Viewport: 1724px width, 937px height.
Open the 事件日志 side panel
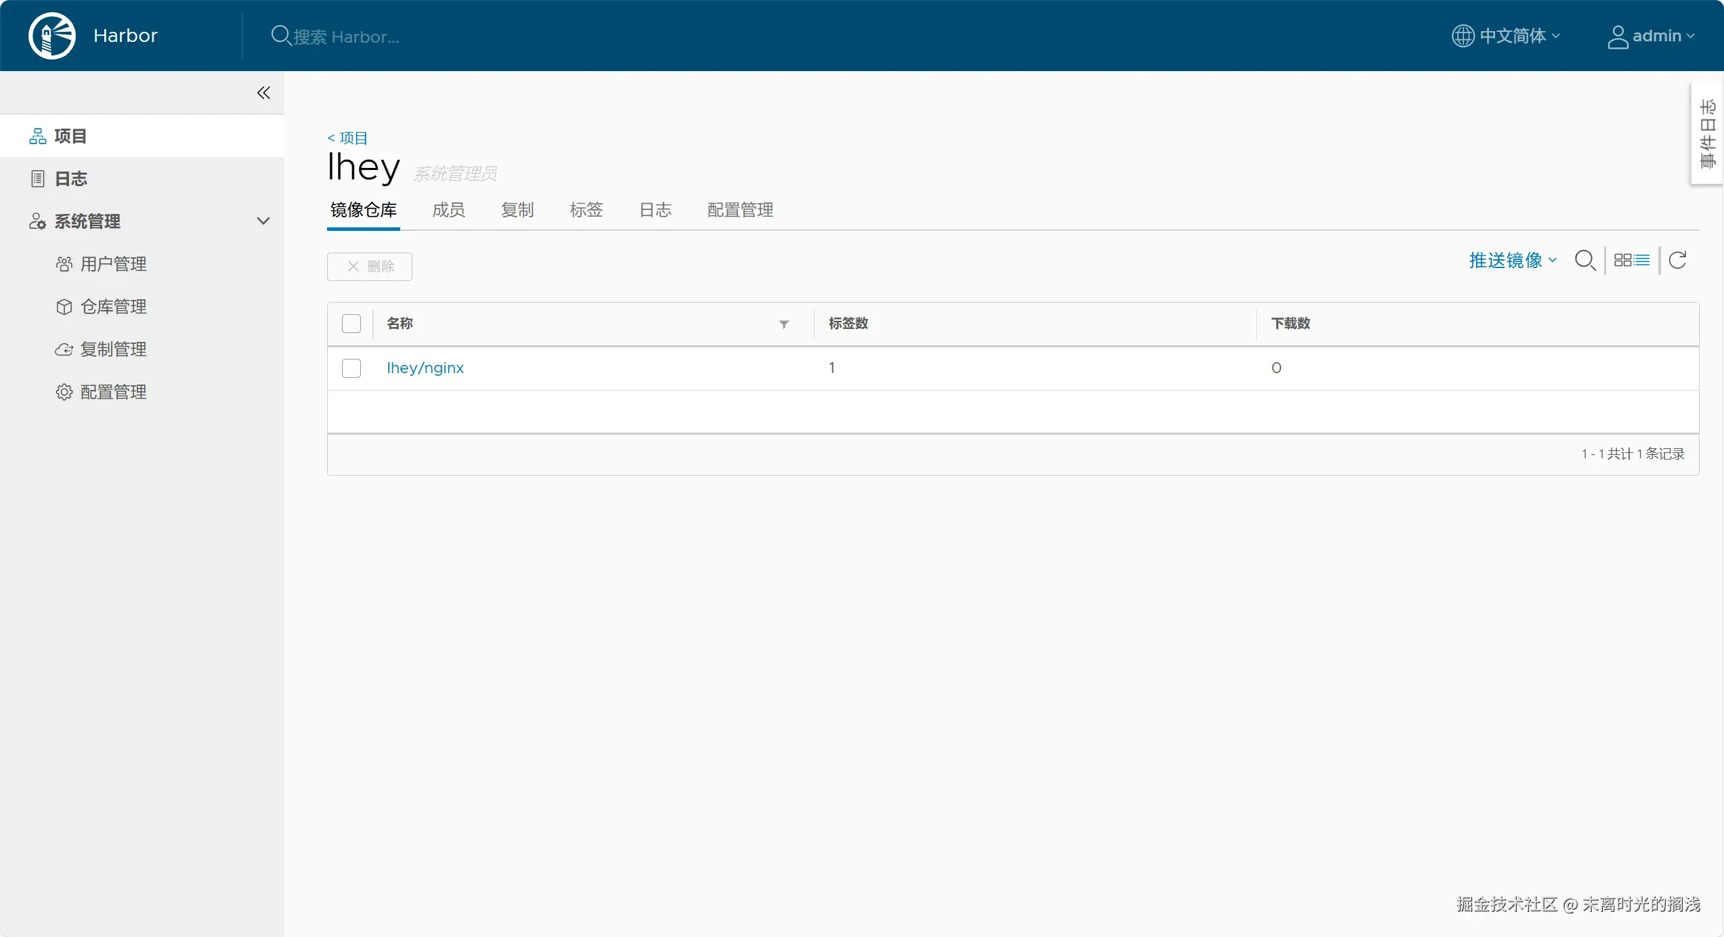(x=1707, y=133)
